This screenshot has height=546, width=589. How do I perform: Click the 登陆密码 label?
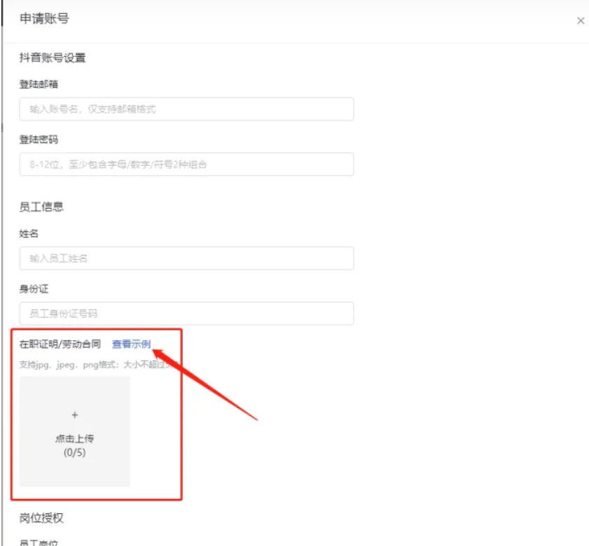point(39,139)
